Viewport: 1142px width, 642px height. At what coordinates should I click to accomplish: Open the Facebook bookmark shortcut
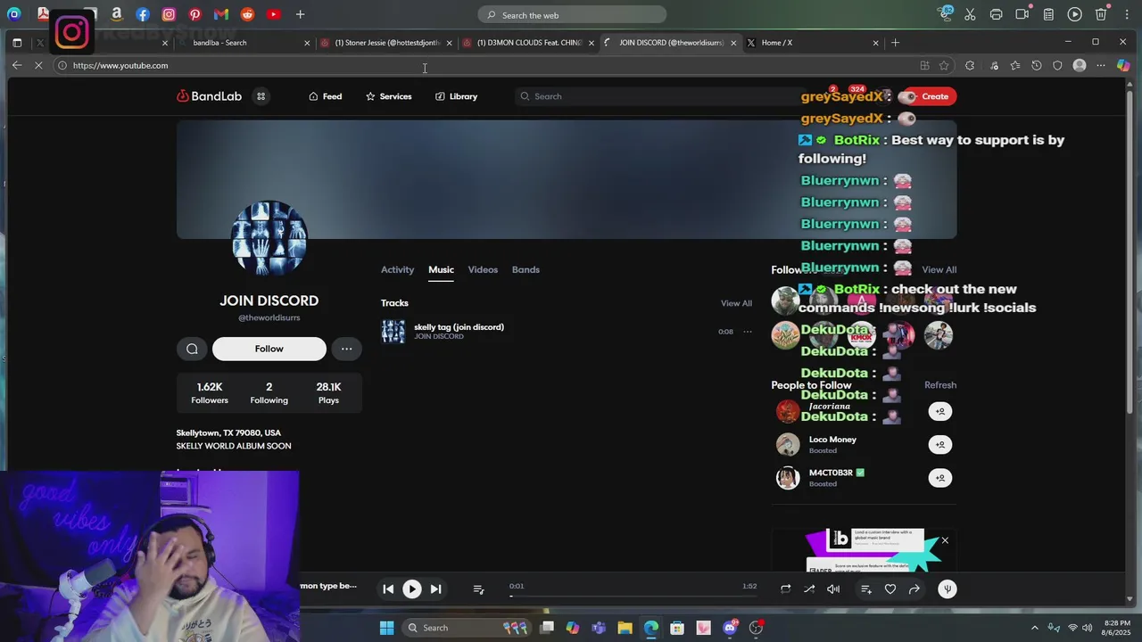[x=143, y=14]
